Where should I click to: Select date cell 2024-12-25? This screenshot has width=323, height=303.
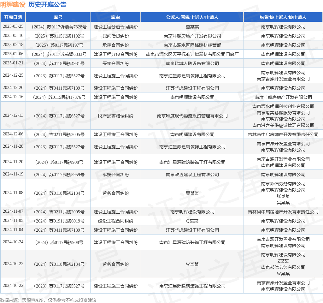[x=13, y=75]
